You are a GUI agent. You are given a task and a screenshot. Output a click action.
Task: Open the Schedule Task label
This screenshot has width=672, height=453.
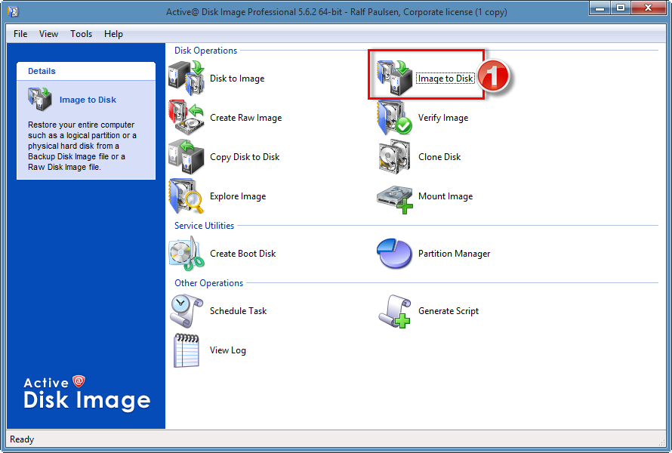[238, 311]
